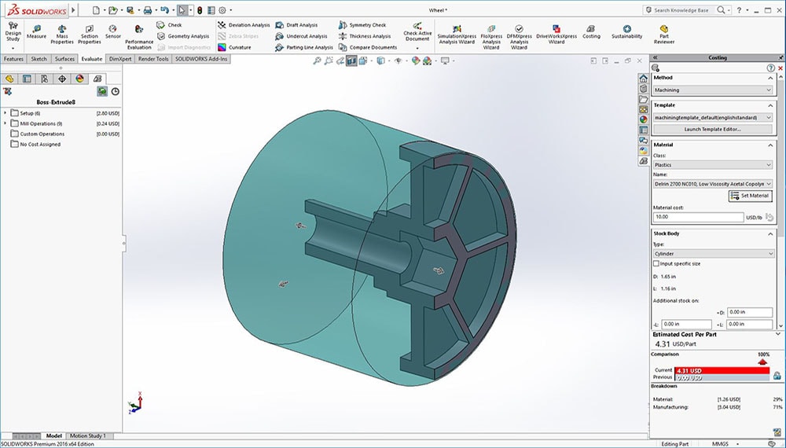786x448 pixels.
Task: Click the Check tool
Action: click(170, 25)
